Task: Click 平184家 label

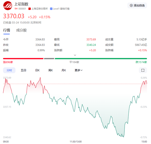Action: point(74,62)
